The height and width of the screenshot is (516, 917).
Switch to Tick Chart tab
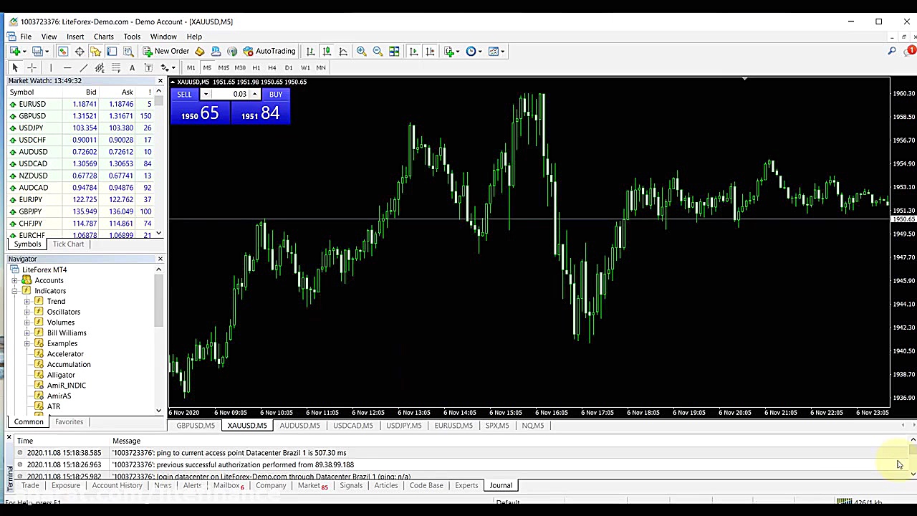click(68, 244)
